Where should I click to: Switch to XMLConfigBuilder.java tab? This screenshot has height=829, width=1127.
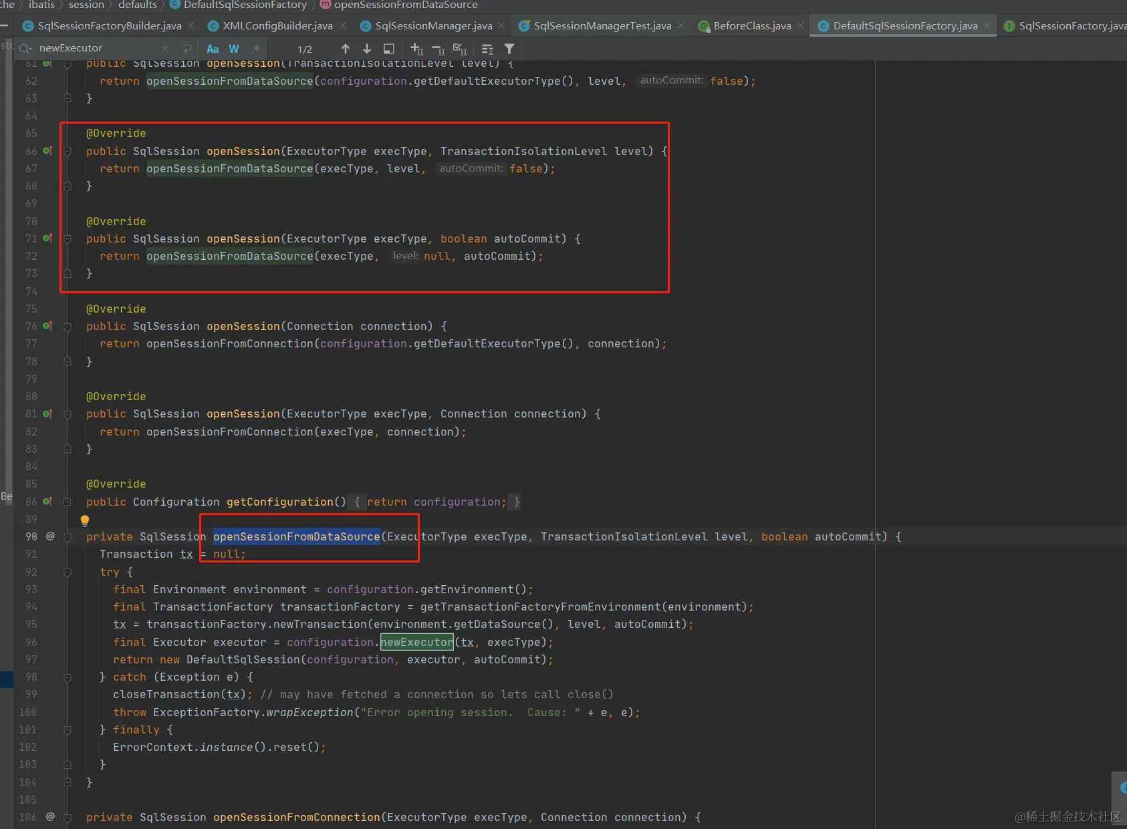pos(271,26)
